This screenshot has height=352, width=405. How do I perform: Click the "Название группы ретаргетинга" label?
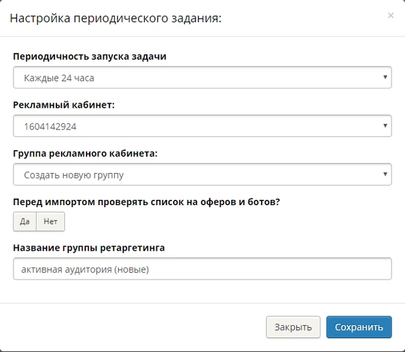coord(89,248)
